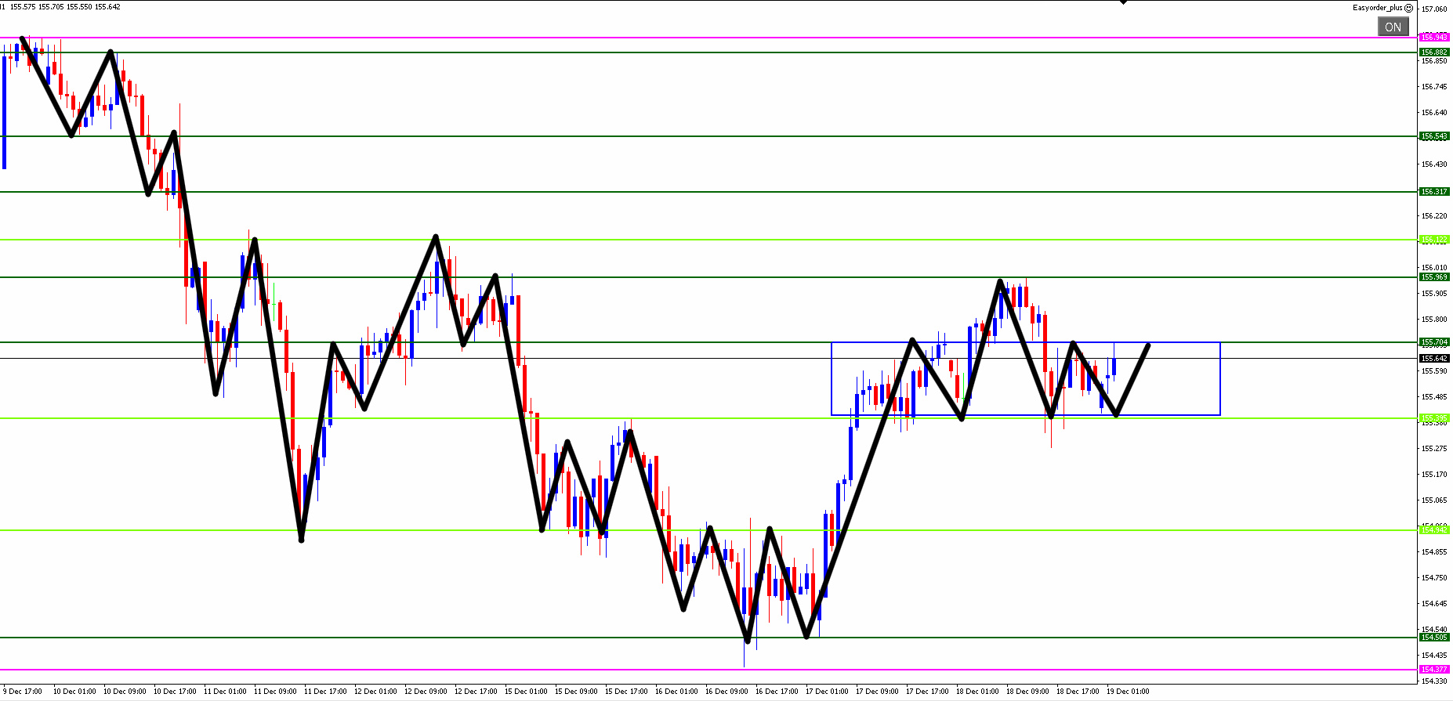Click the 17 Dec 01:00 time label
This screenshot has width=1453, height=701.
coord(828,692)
